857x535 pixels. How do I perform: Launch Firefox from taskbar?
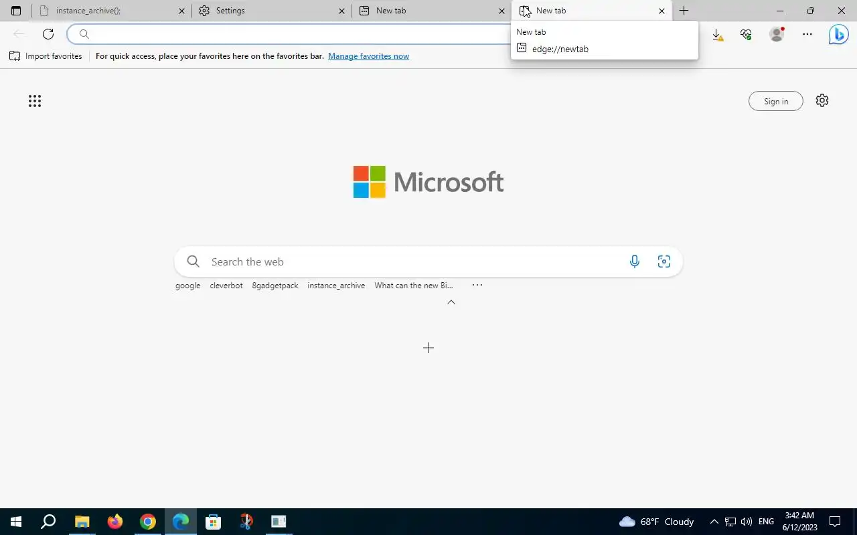115,522
